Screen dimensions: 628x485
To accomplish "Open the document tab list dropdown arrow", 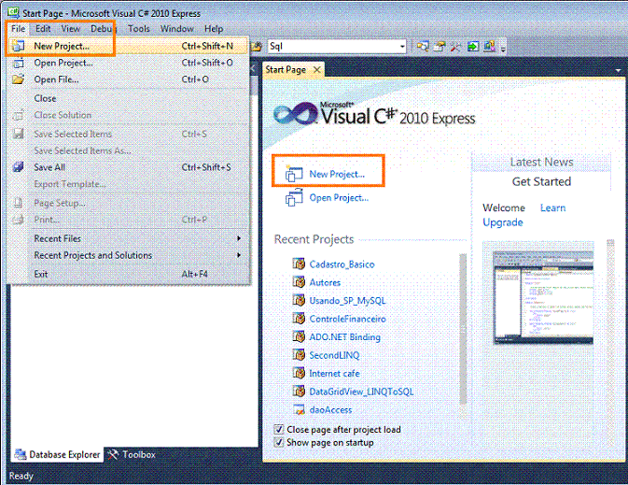I will [x=618, y=70].
